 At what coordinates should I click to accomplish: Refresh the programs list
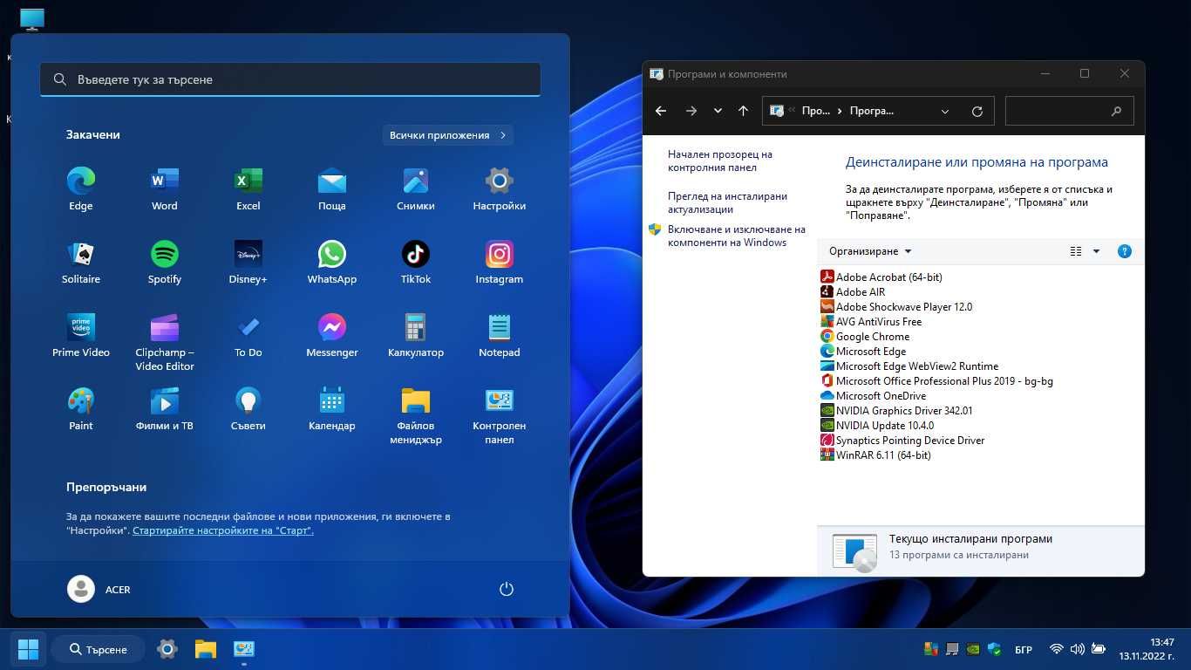977,111
